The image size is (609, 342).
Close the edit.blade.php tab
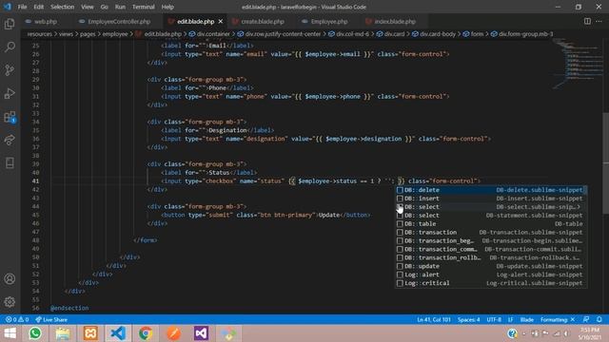point(221,21)
